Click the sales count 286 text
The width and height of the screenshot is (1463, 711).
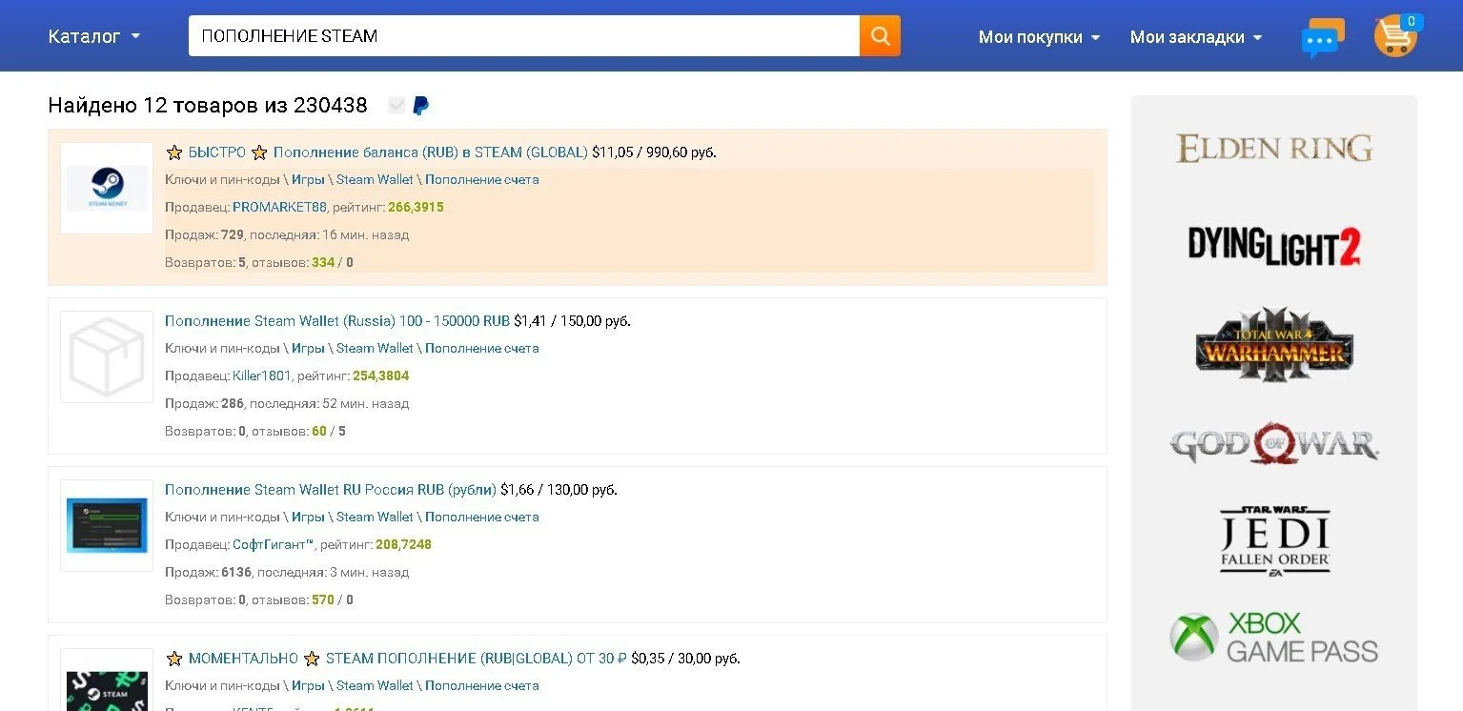pos(233,403)
